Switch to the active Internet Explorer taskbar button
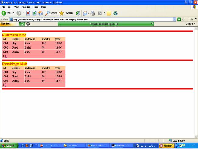The height and width of the screenshot is (149, 198). 146,146
